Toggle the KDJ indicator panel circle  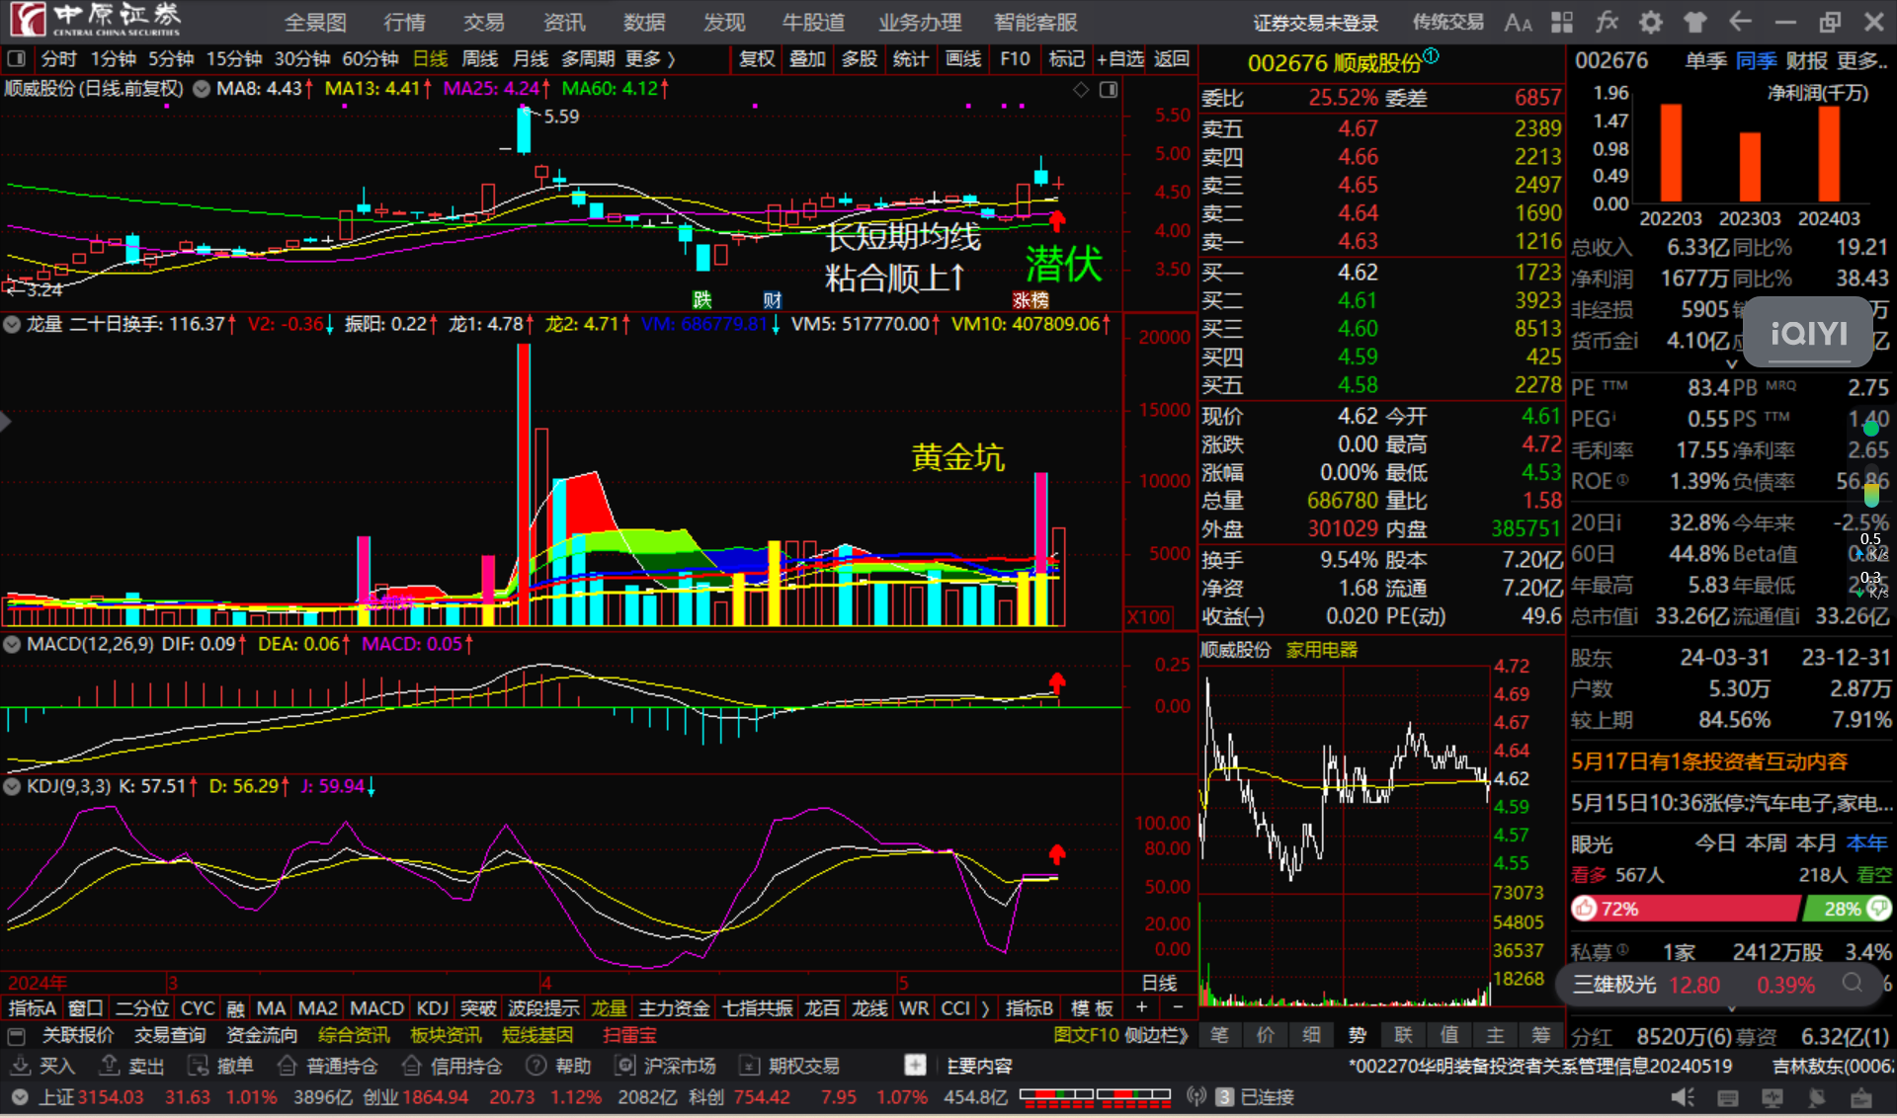13,787
